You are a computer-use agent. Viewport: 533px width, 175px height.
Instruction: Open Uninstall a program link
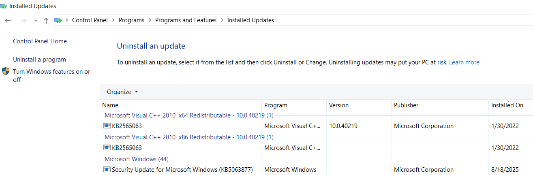(39, 60)
